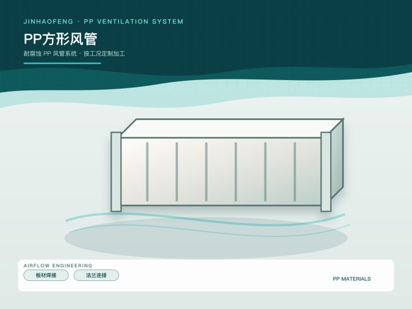Click the left flange of the duct
Screen dimensions: 412x309
pyautogui.click(x=116, y=172)
